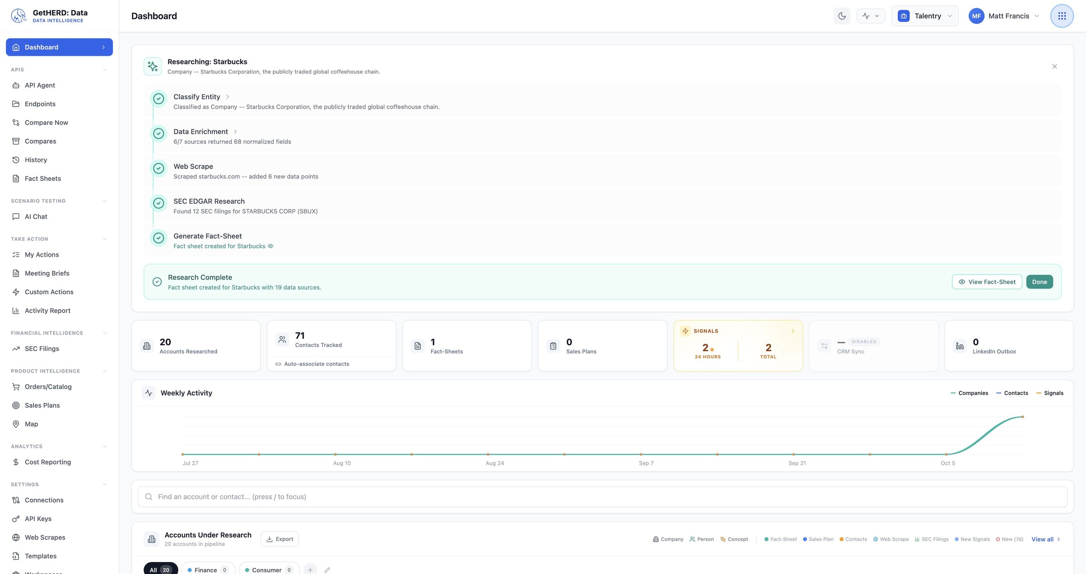Open Sales Plans in sidebar
The image size is (1086, 574).
point(59,405)
